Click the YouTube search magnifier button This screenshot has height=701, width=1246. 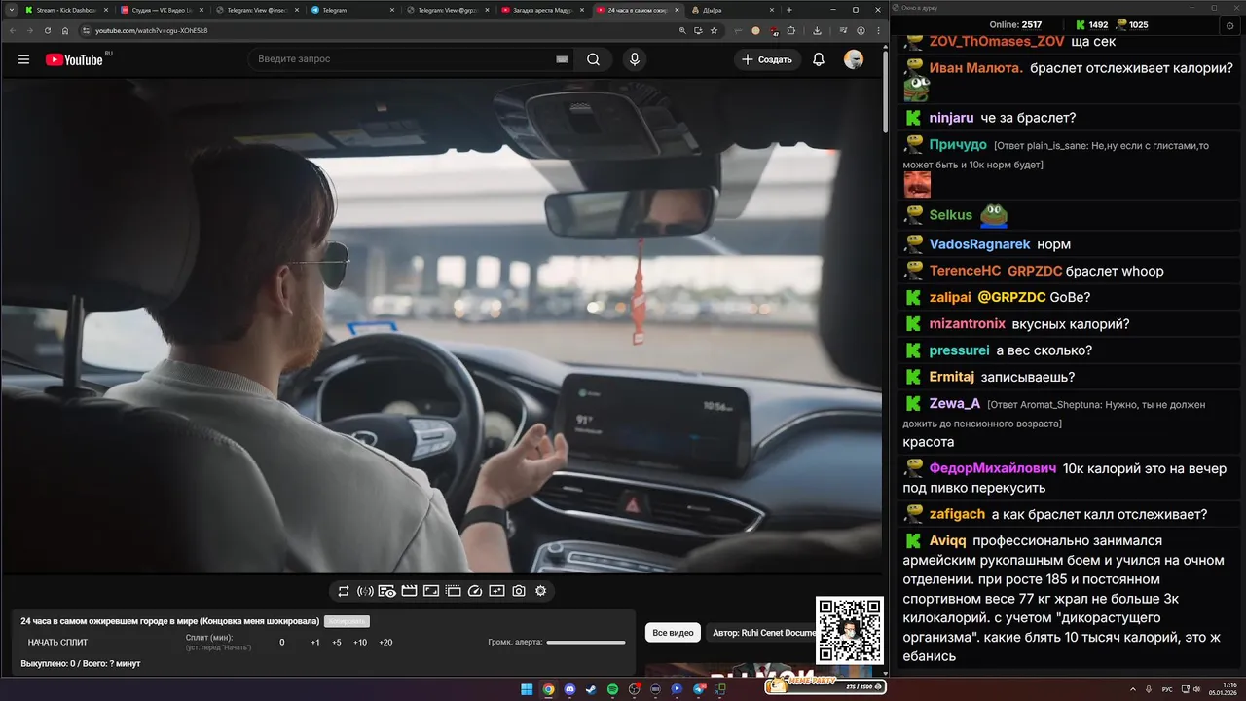coord(593,59)
